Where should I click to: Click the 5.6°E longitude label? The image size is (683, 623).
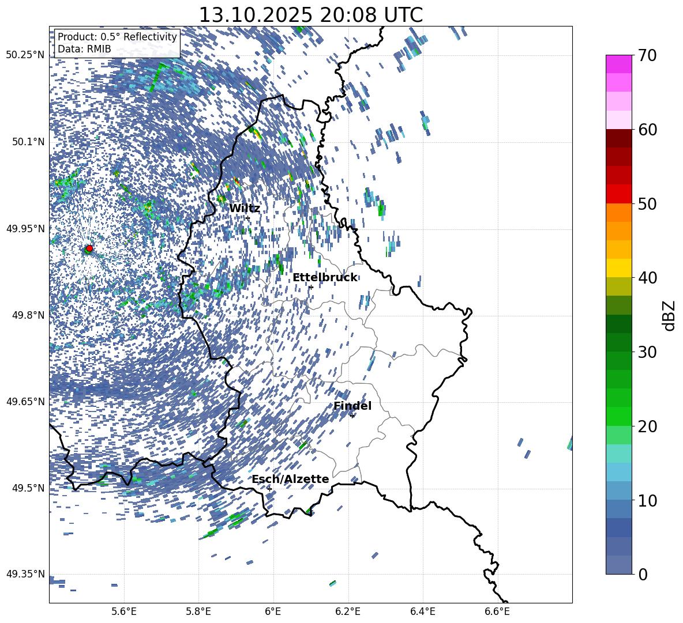[124, 611]
